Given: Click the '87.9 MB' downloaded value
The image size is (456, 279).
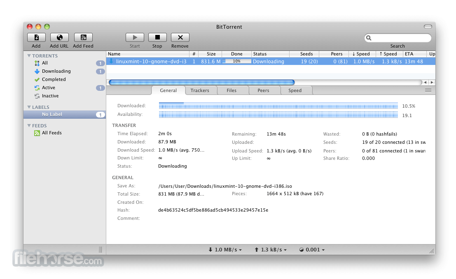Looking at the screenshot, I should (167, 142).
